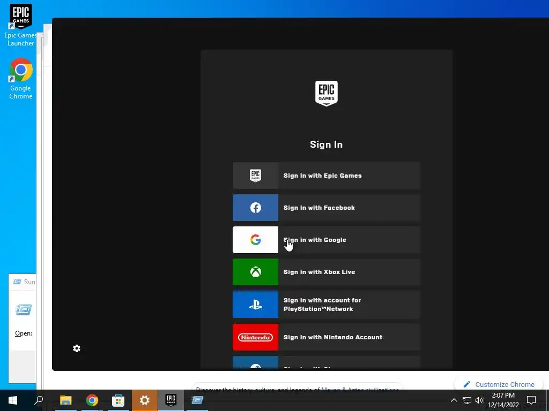Sign in with Epic Games button
The image size is (549, 411).
pos(326,176)
